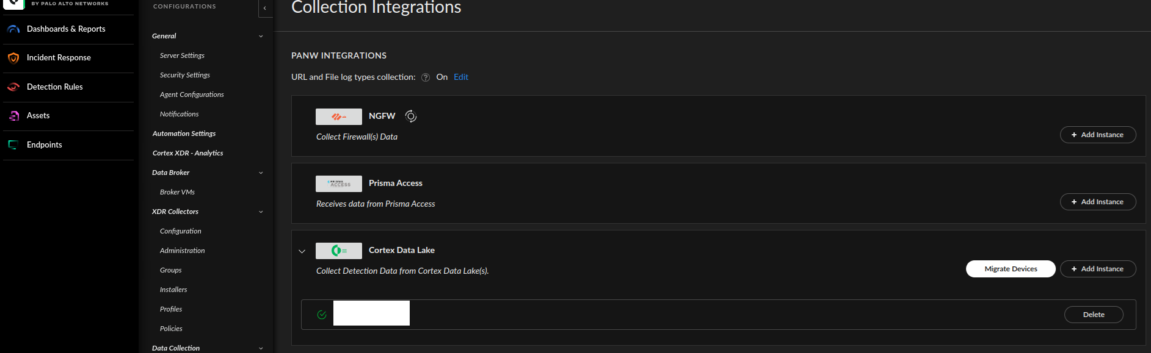The image size is (1151, 353).
Task: Click the NGFW integration title
Action: [382, 116]
